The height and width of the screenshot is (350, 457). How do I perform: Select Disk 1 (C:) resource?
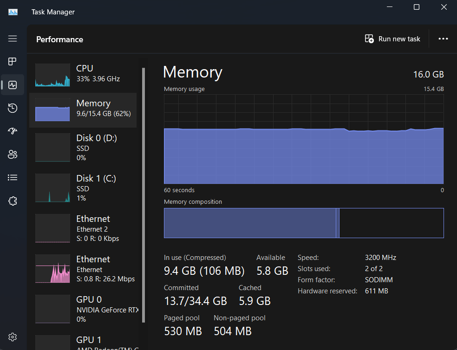(x=84, y=188)
